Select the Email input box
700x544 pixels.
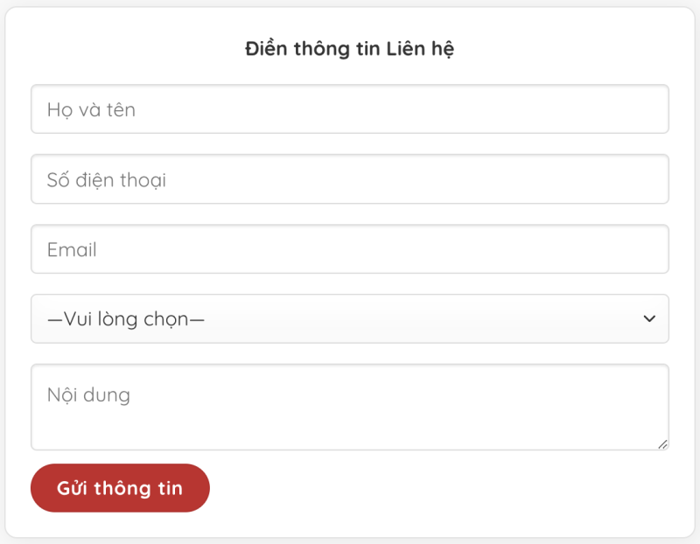(x=350, y=248)
